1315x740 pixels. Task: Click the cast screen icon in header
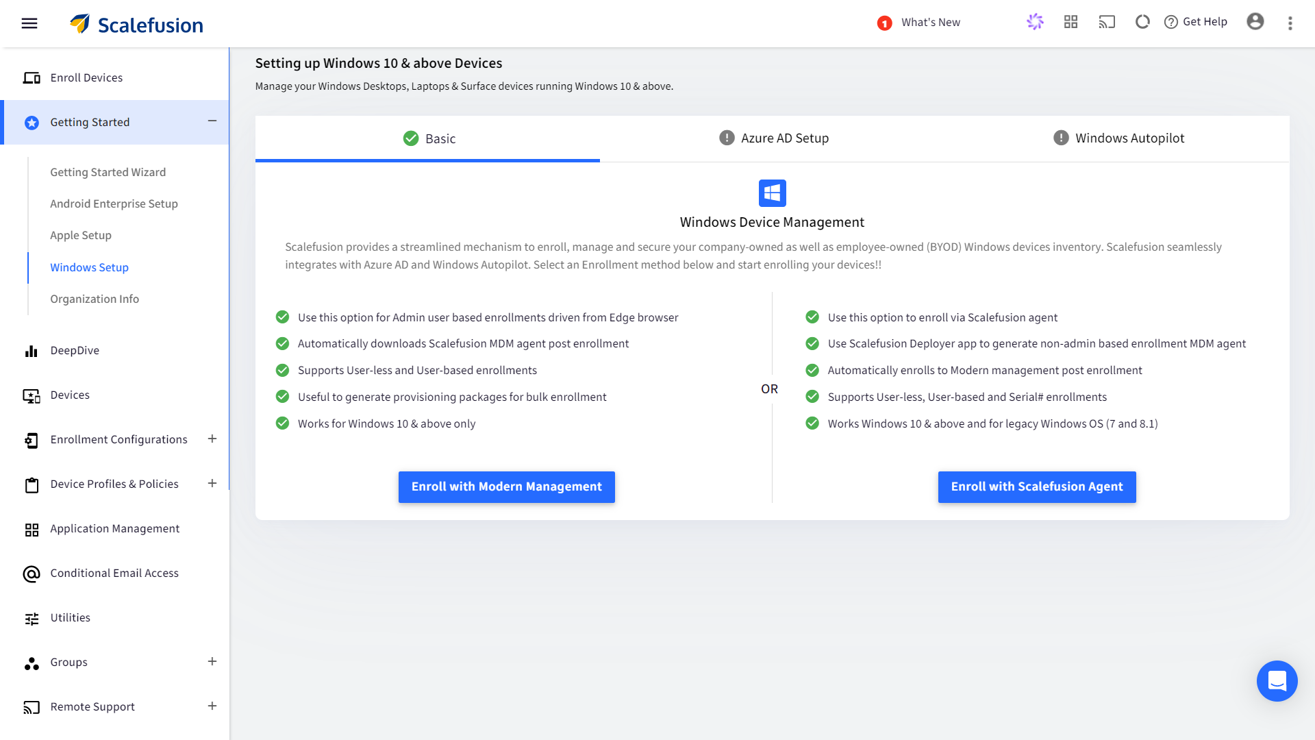pos(1107,22)
